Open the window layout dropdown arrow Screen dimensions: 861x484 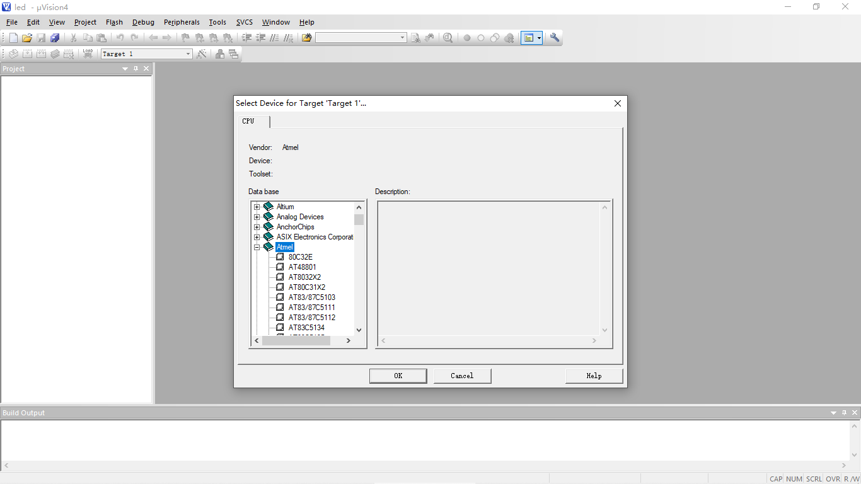(x=540, y=38)
